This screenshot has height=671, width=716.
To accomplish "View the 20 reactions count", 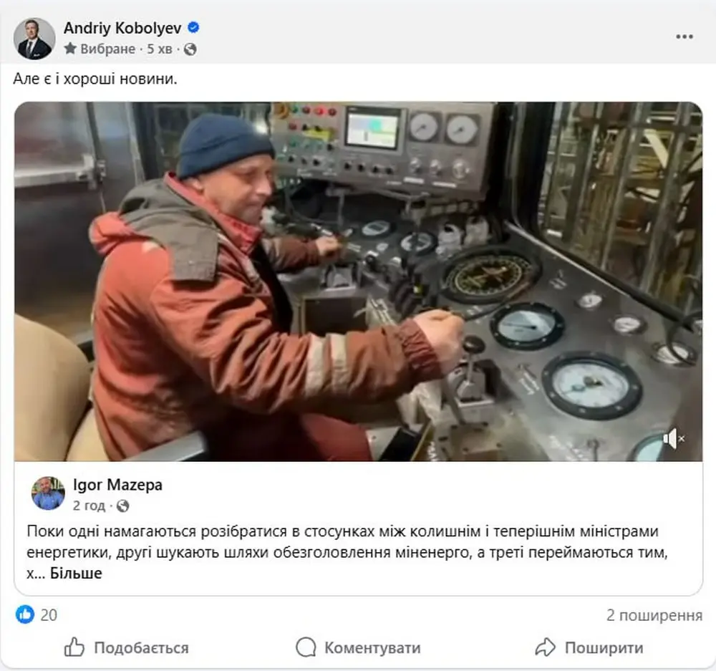I will tap(49, 615).
